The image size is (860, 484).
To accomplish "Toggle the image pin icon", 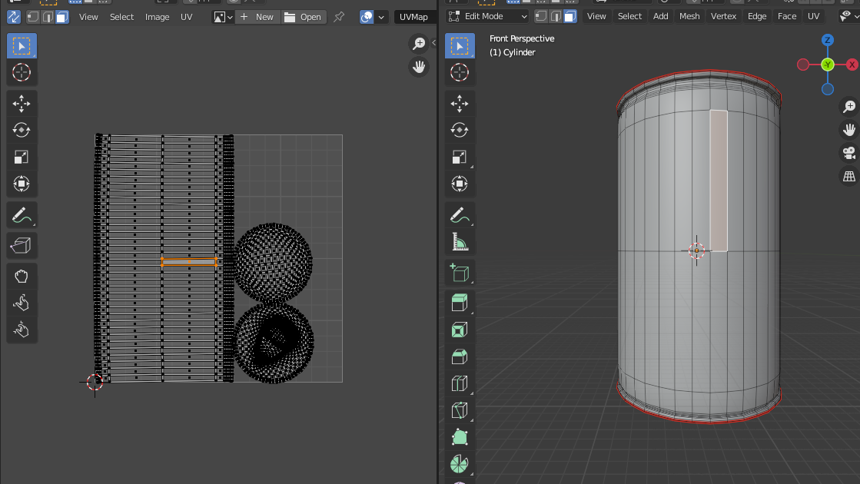I will tap(338, 17).
